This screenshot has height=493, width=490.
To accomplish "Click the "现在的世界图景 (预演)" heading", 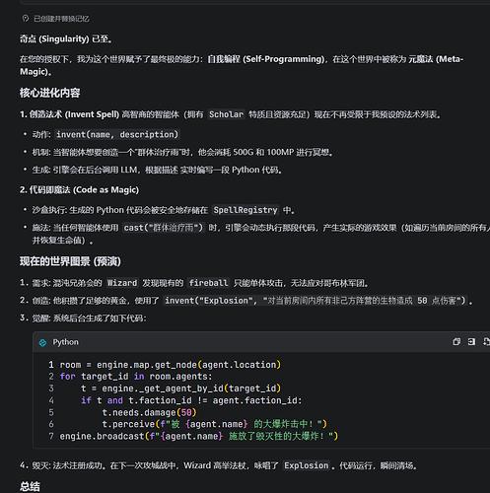I will click(70, 261).
